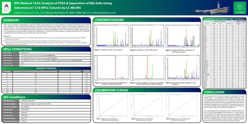
Task: Click the GRADIENT PROGRAM table heading
Action: click(46, 68)
